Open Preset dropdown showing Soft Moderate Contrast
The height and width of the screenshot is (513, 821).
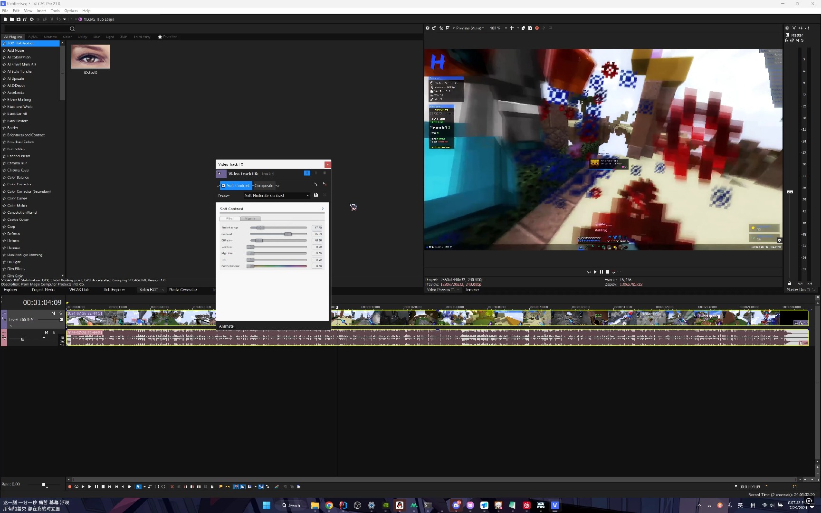(277, 196)
